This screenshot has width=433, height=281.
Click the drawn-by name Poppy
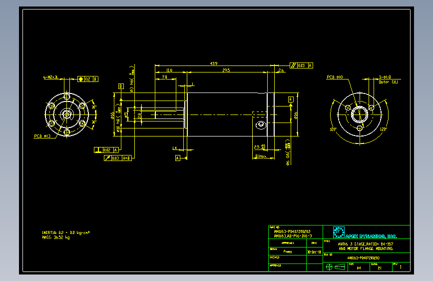(288, 251)
